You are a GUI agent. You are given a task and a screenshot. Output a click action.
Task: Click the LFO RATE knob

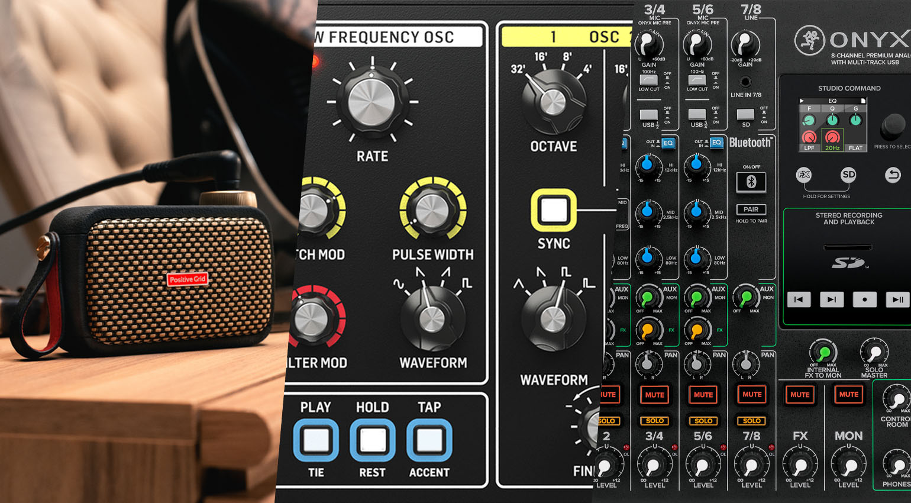(372, 102)
